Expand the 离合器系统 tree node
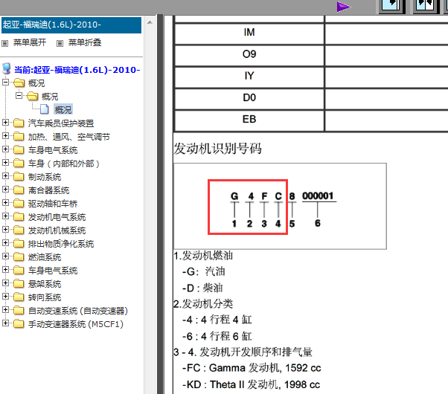Viewport: 448px width, 394px height. 5,190
